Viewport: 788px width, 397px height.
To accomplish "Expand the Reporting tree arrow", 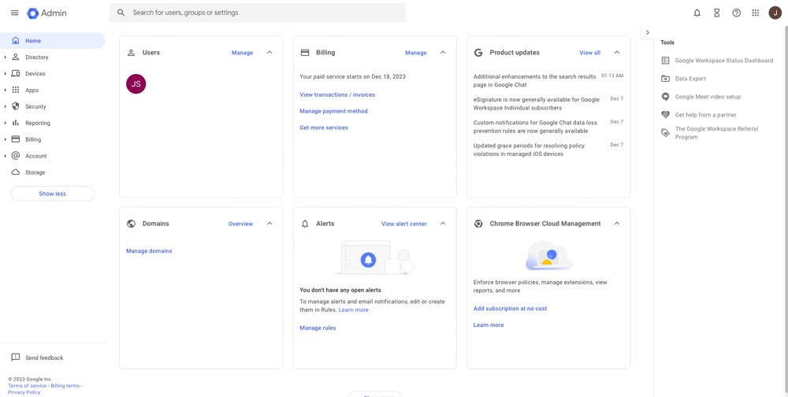I will pos(5,123).
